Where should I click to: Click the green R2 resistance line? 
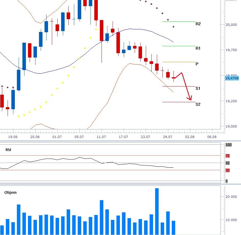point(179,21)
